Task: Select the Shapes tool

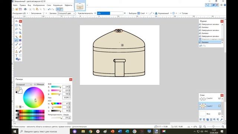Action: (18, 59)
